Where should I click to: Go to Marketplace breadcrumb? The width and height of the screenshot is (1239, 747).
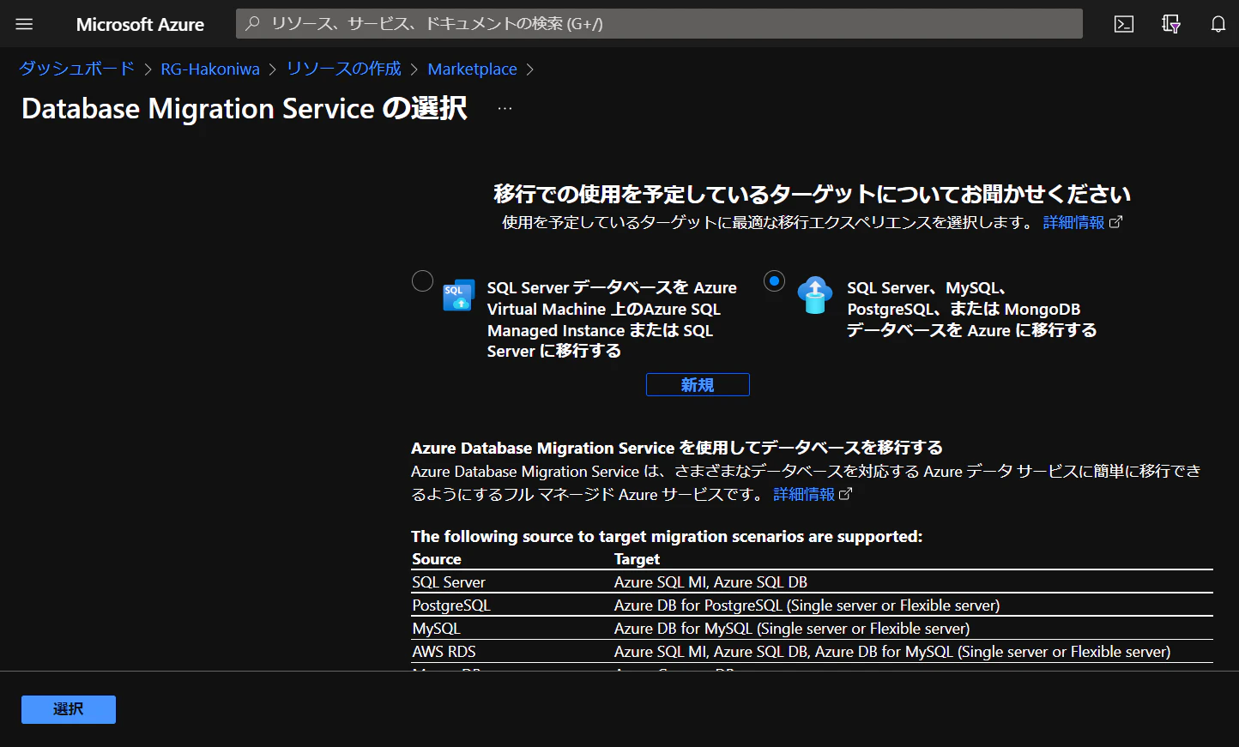[472, 69]
